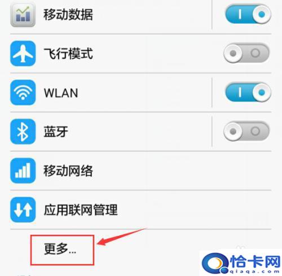Expand the 更多... settings entry
This screenshot has height=276, width=282.
62,250
